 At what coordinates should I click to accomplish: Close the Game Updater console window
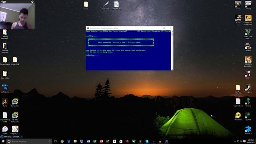170,28
